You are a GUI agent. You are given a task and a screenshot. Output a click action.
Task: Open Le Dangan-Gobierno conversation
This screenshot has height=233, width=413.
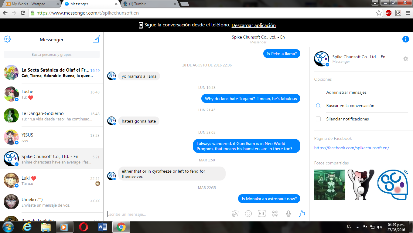[52, 116]
